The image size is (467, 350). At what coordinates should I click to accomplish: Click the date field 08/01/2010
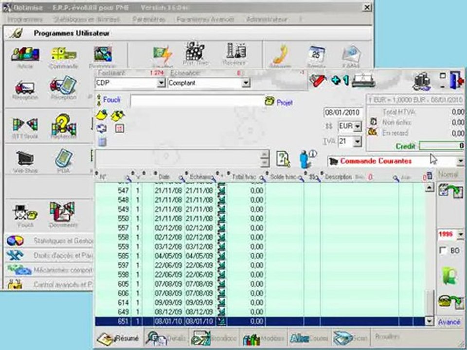(343, 112)
